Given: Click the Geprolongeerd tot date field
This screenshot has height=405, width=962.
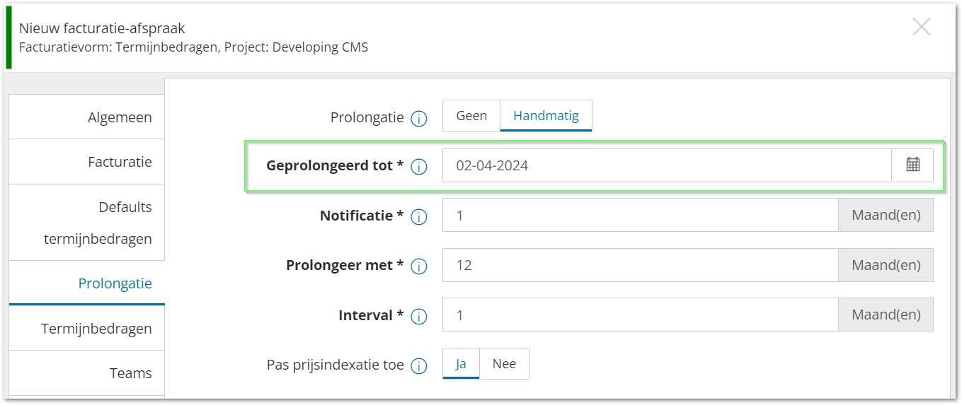Looking at the screenshot, I should [x=667, y=165].
